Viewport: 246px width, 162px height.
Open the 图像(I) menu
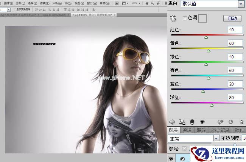point(8,3)
